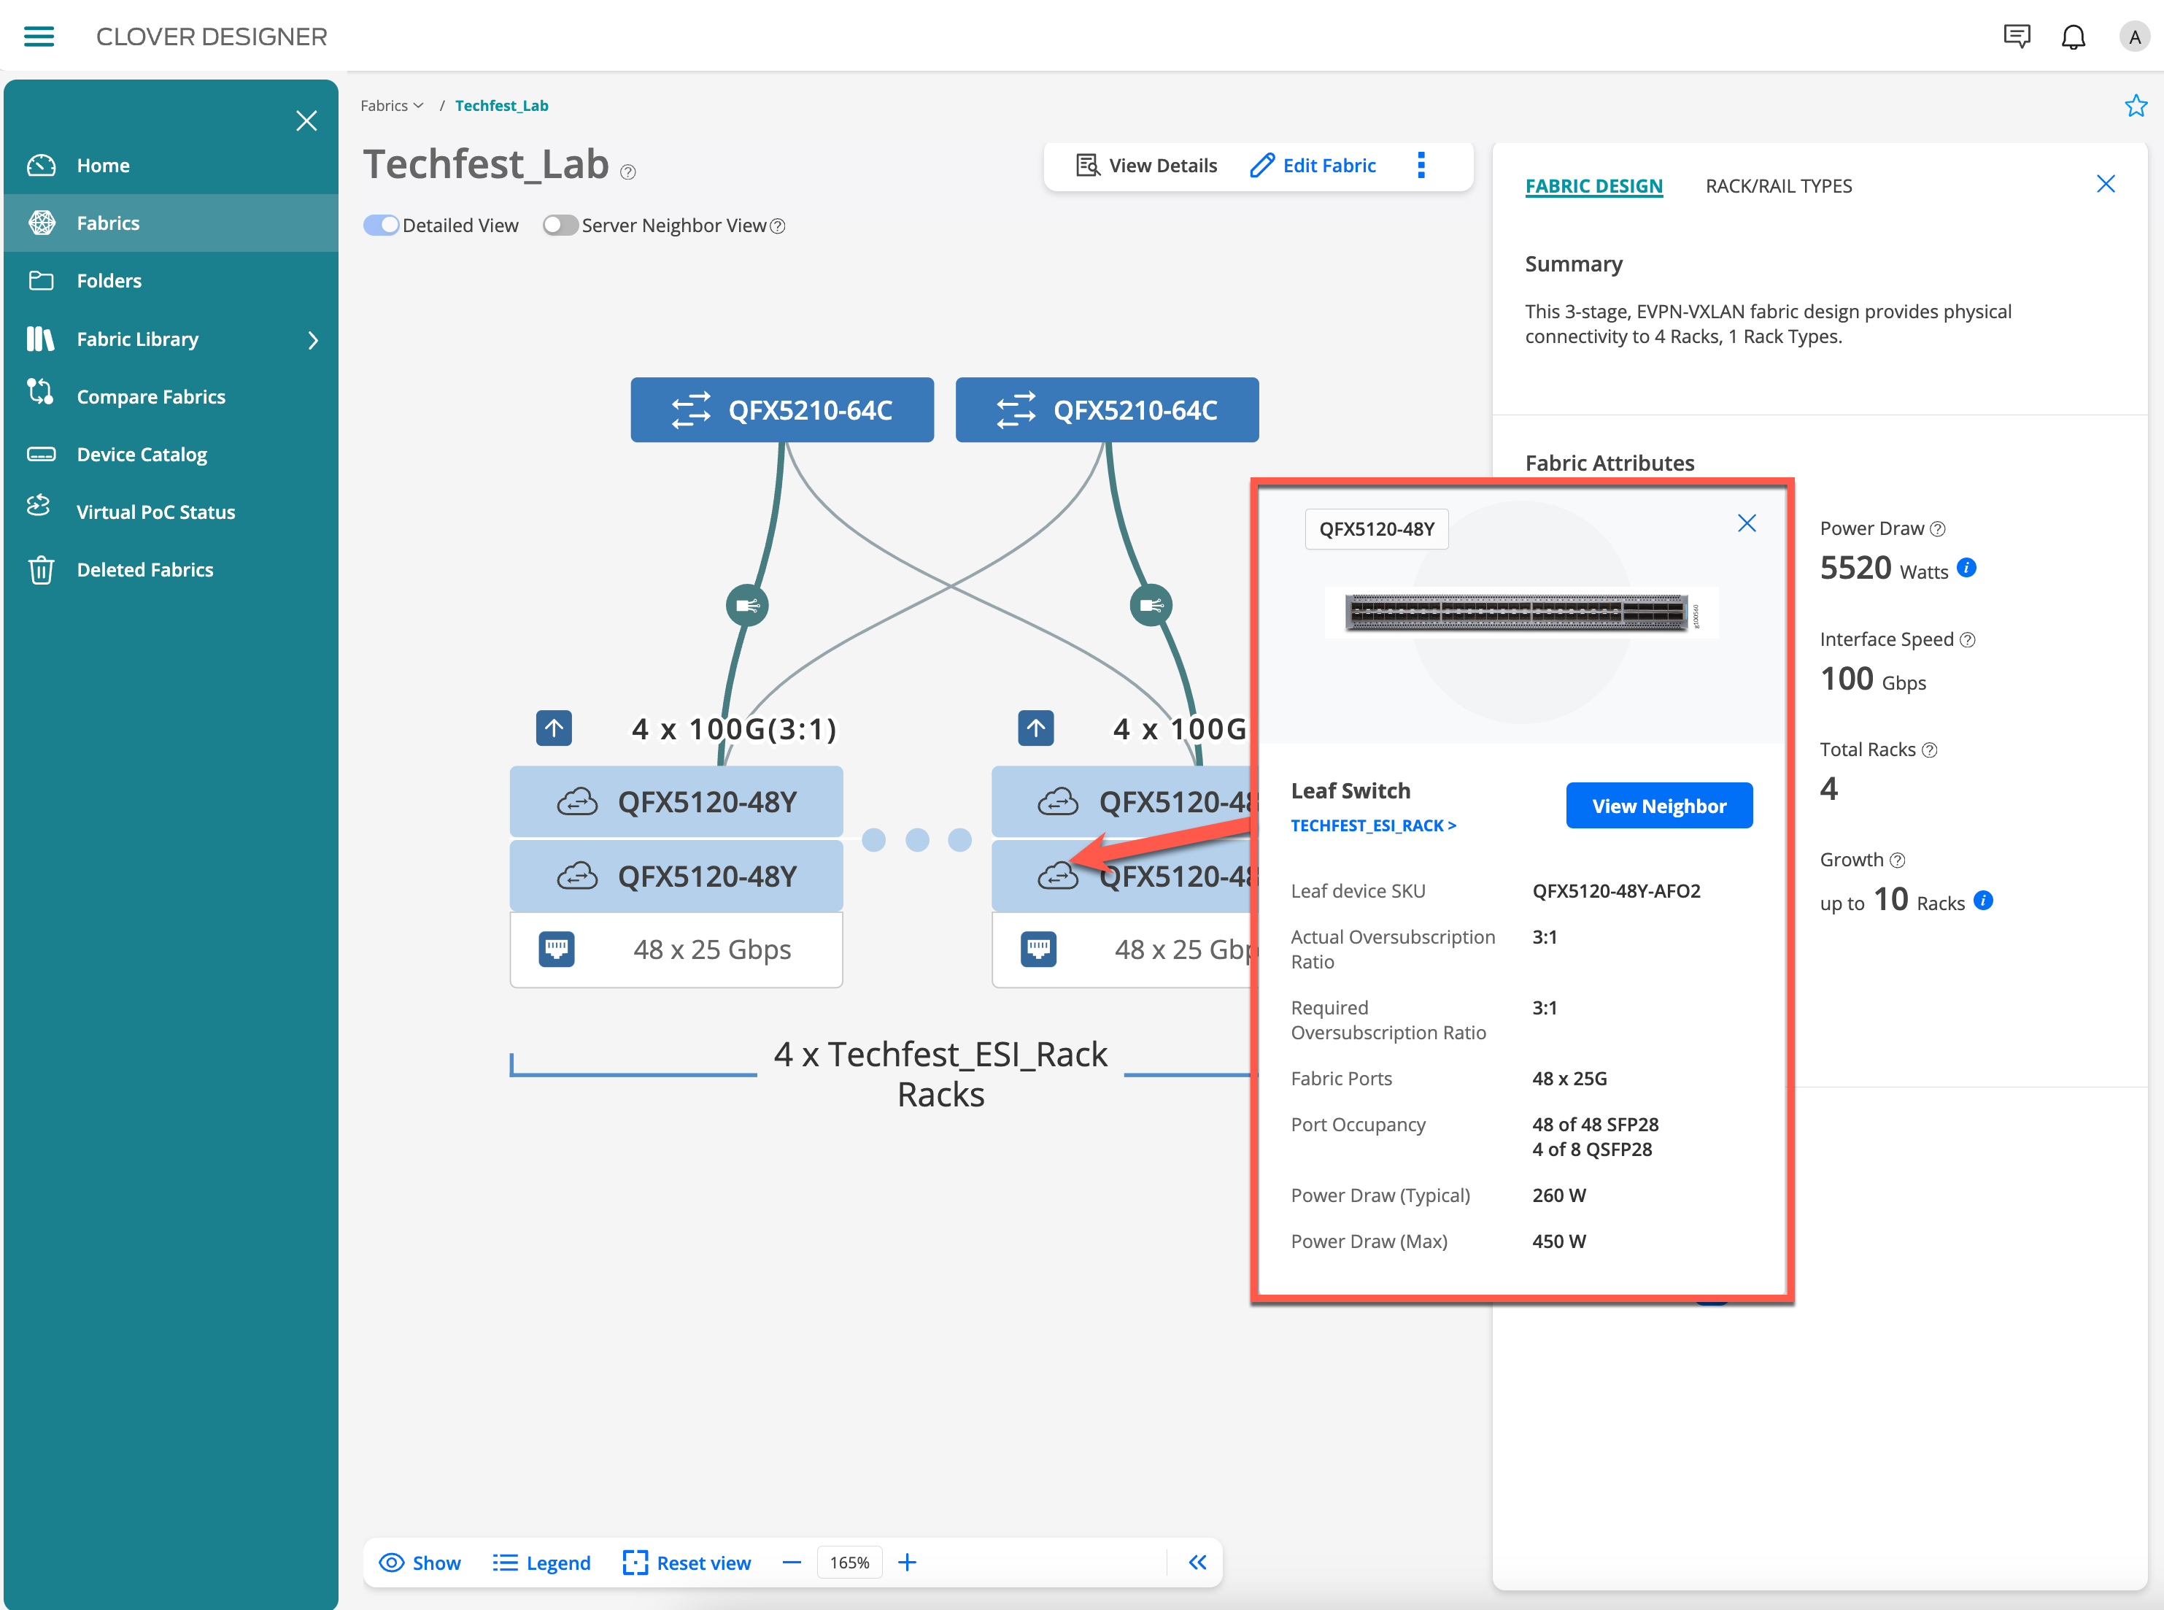Viewport: 2164px width, 1610px height.
Task: Click the left spine link connector icon
Action: (746, 605)
